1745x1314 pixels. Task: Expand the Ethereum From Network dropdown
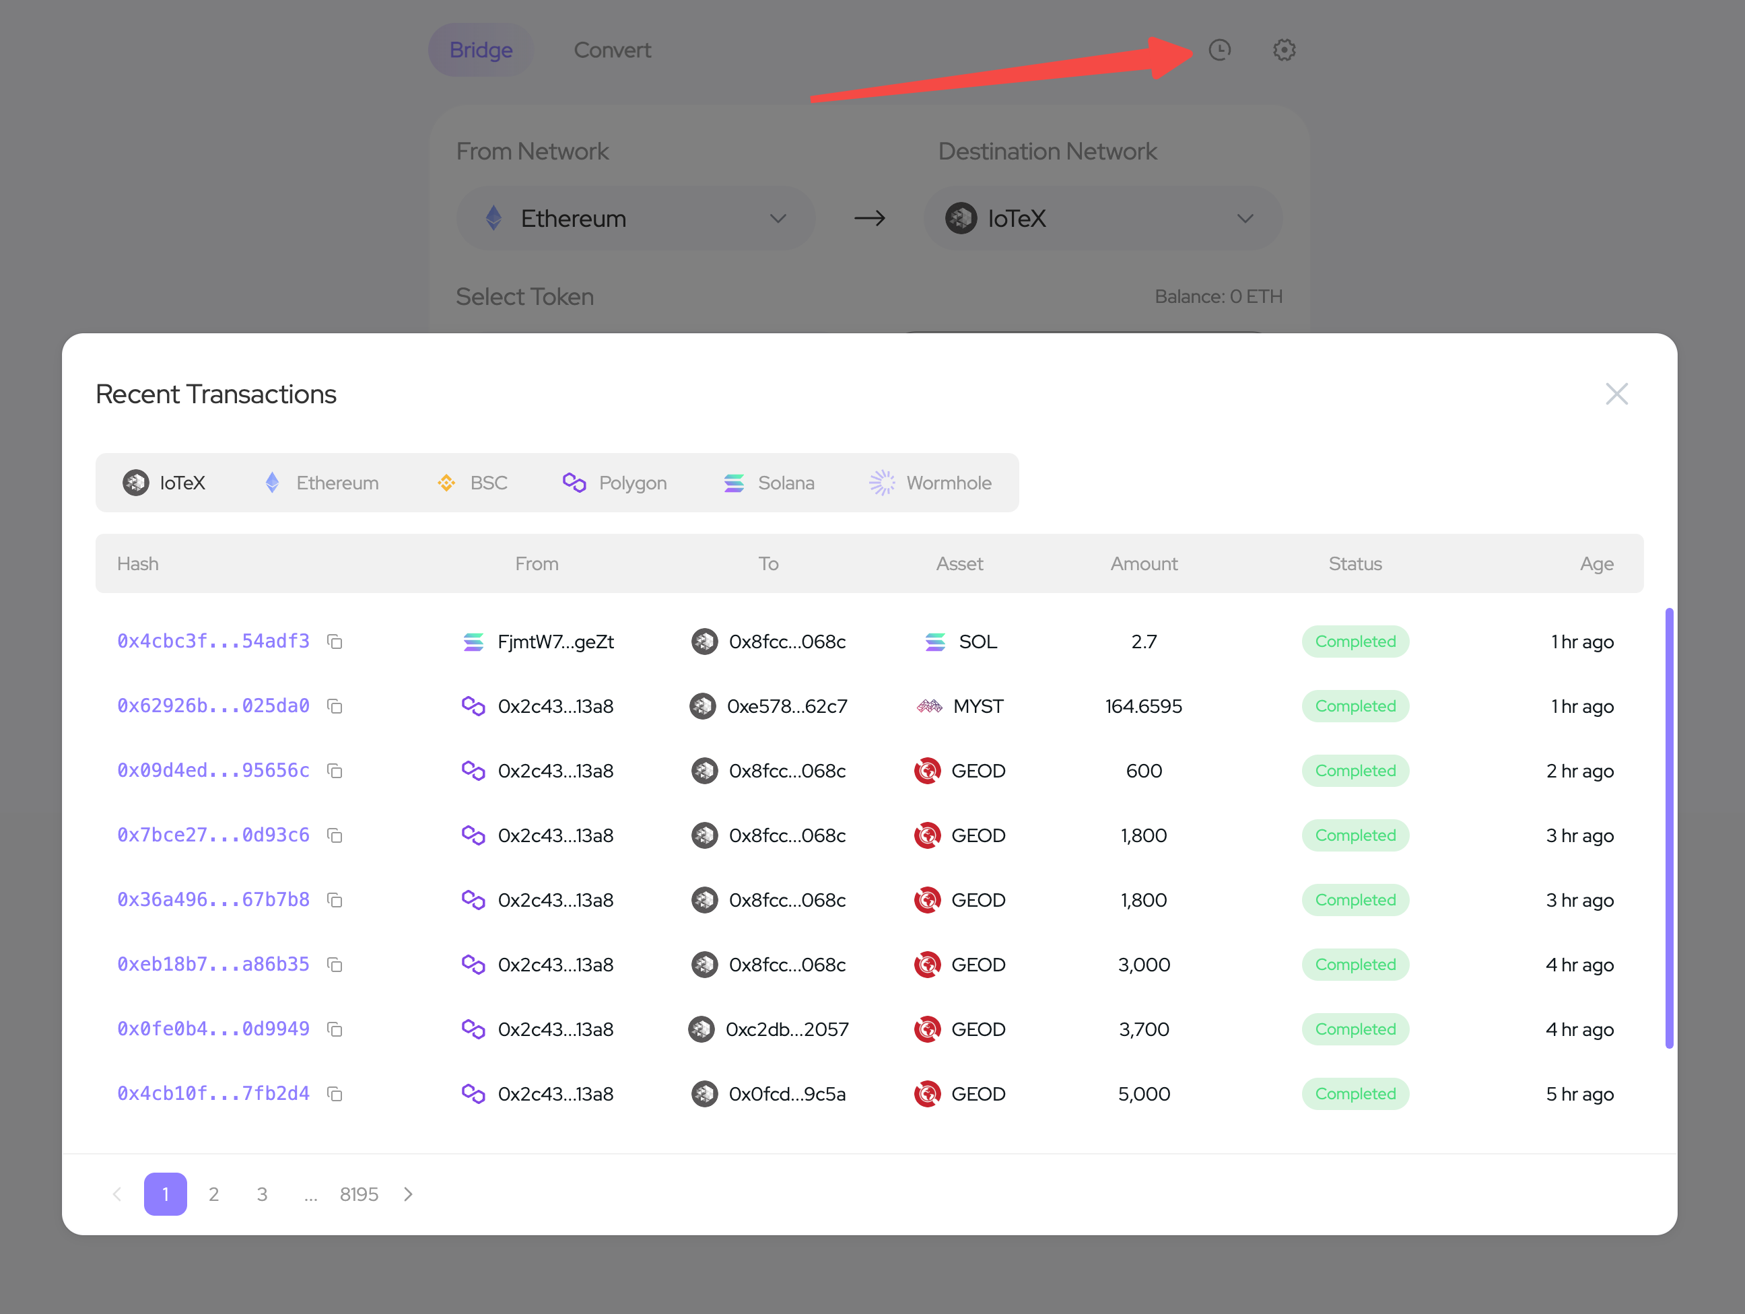pos(635,219)
